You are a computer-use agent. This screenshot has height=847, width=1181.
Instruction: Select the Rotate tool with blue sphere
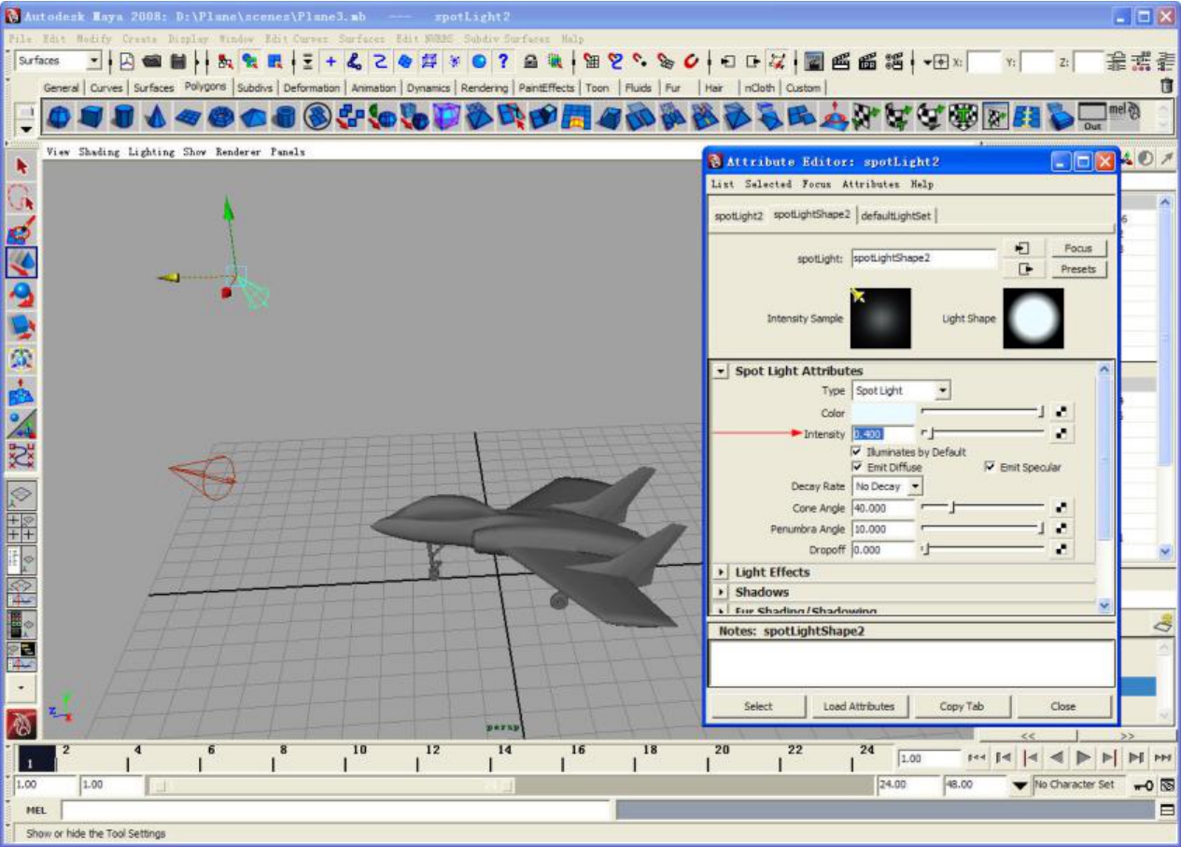click(22, 295)
